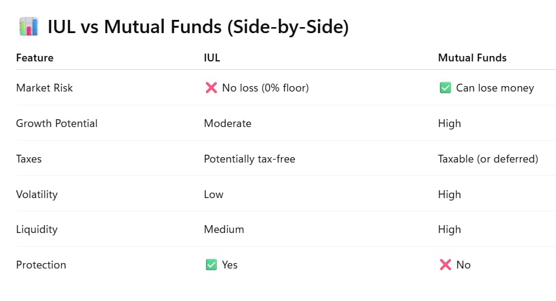Click the Protection row label

coord(41,265)
